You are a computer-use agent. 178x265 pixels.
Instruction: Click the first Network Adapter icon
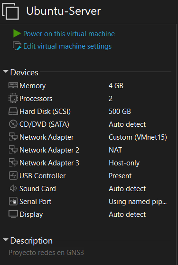point(13,137)
